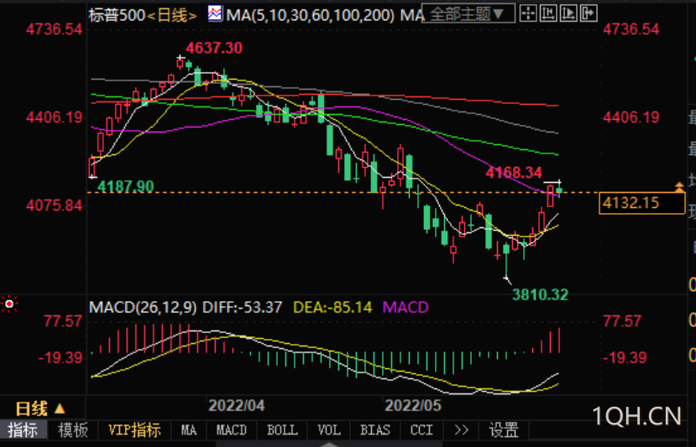The height and width of the screenshot is (447, 696).
Task: Open the VIP指标 tab
Action: tap(134, 429)
